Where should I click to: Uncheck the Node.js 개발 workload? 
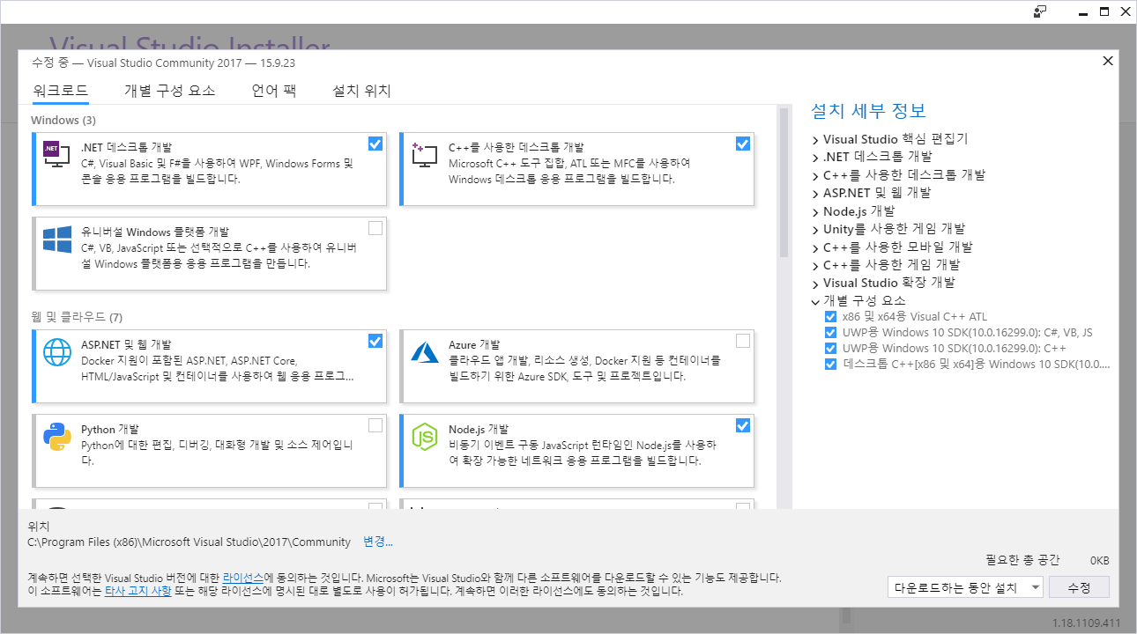click(743, 425)
